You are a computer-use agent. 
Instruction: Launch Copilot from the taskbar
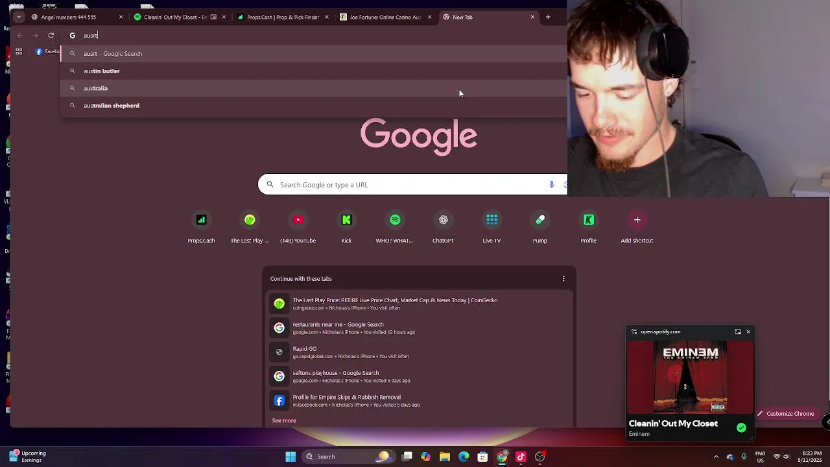pos(425,457)
